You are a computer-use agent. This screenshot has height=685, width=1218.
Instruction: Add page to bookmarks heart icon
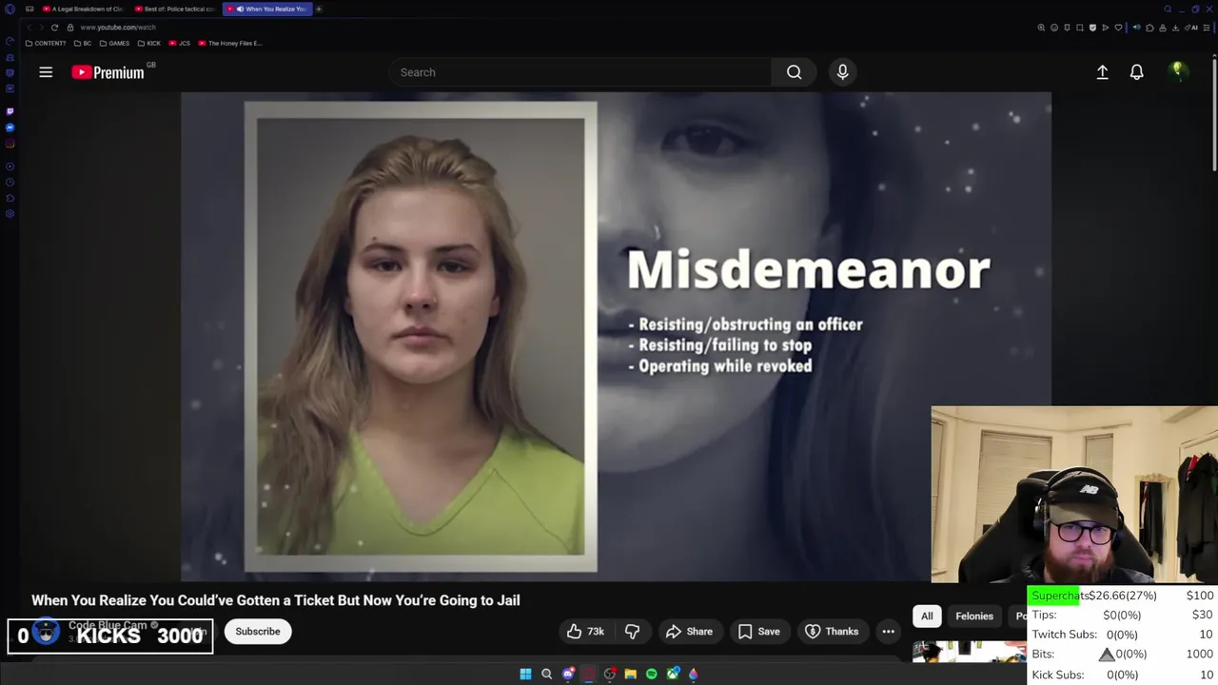(1118, 28)
